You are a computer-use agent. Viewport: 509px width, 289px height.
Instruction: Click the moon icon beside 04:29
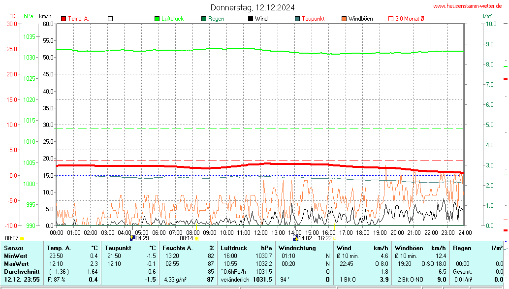(x=132, y=238)
